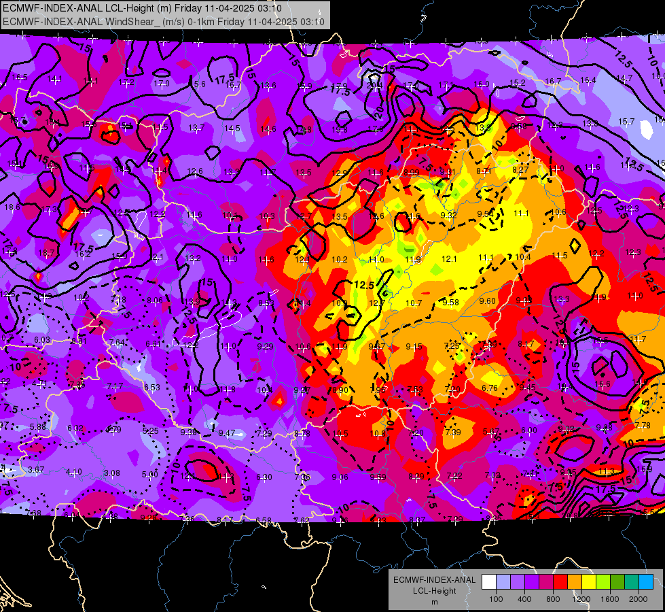The width and height of the screenshot is (665, 612).
Task: Click the grid value '9.47' on map
Action: pyautogui.click(x=226, y=433)
